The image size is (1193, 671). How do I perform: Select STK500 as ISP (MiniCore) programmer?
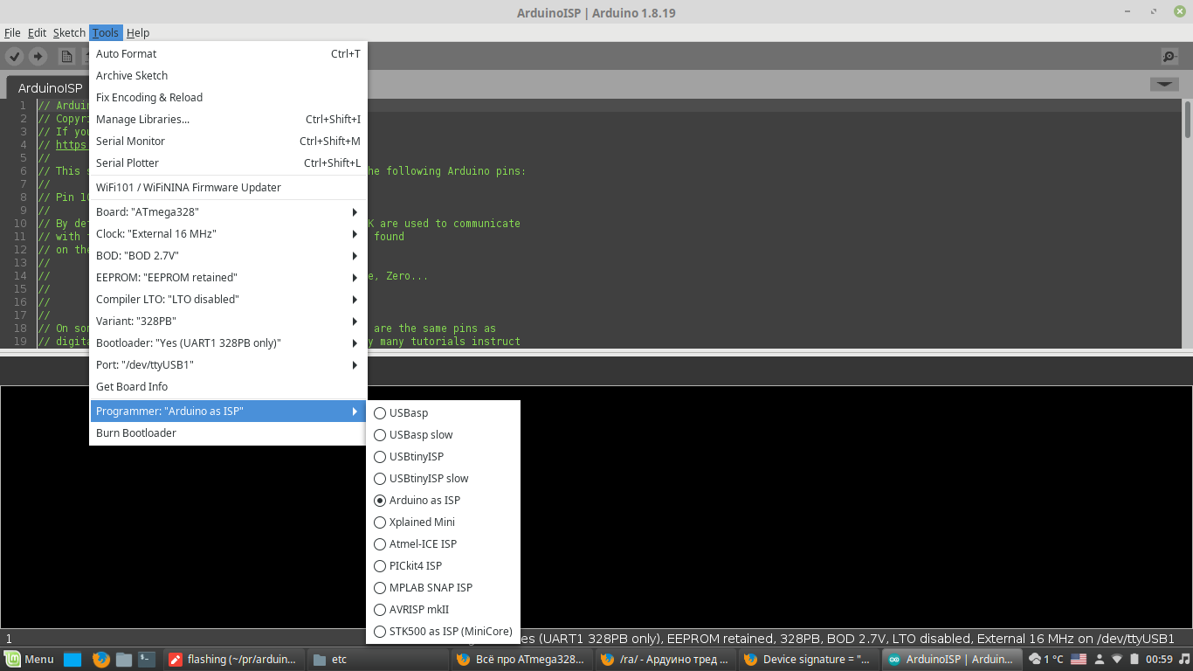[443, 631]
